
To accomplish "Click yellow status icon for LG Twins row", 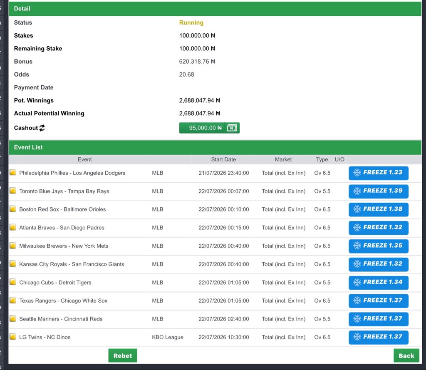I will (x=13, y=337).
